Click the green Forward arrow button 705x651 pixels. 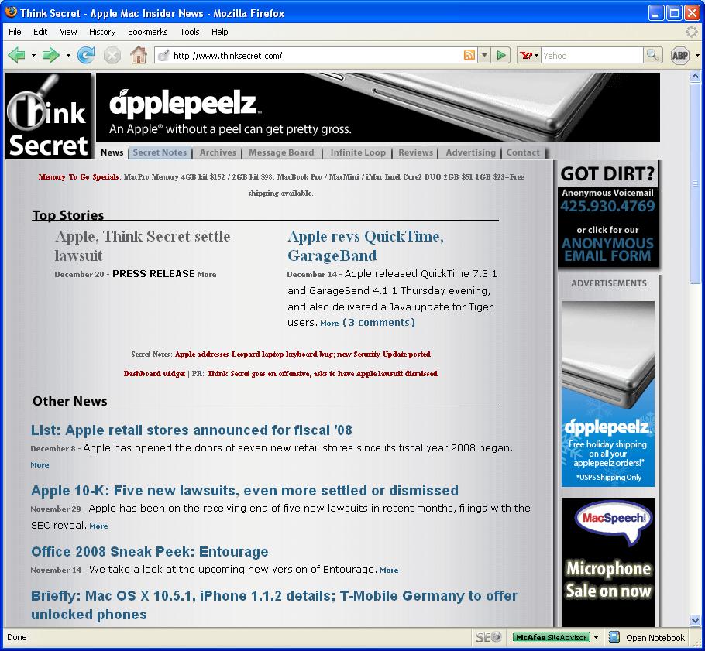(x=50, y=55)
